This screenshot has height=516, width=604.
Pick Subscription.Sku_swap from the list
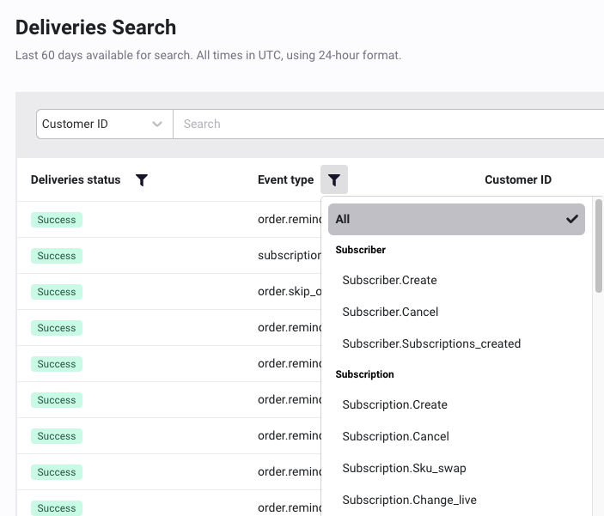point(404,468)
